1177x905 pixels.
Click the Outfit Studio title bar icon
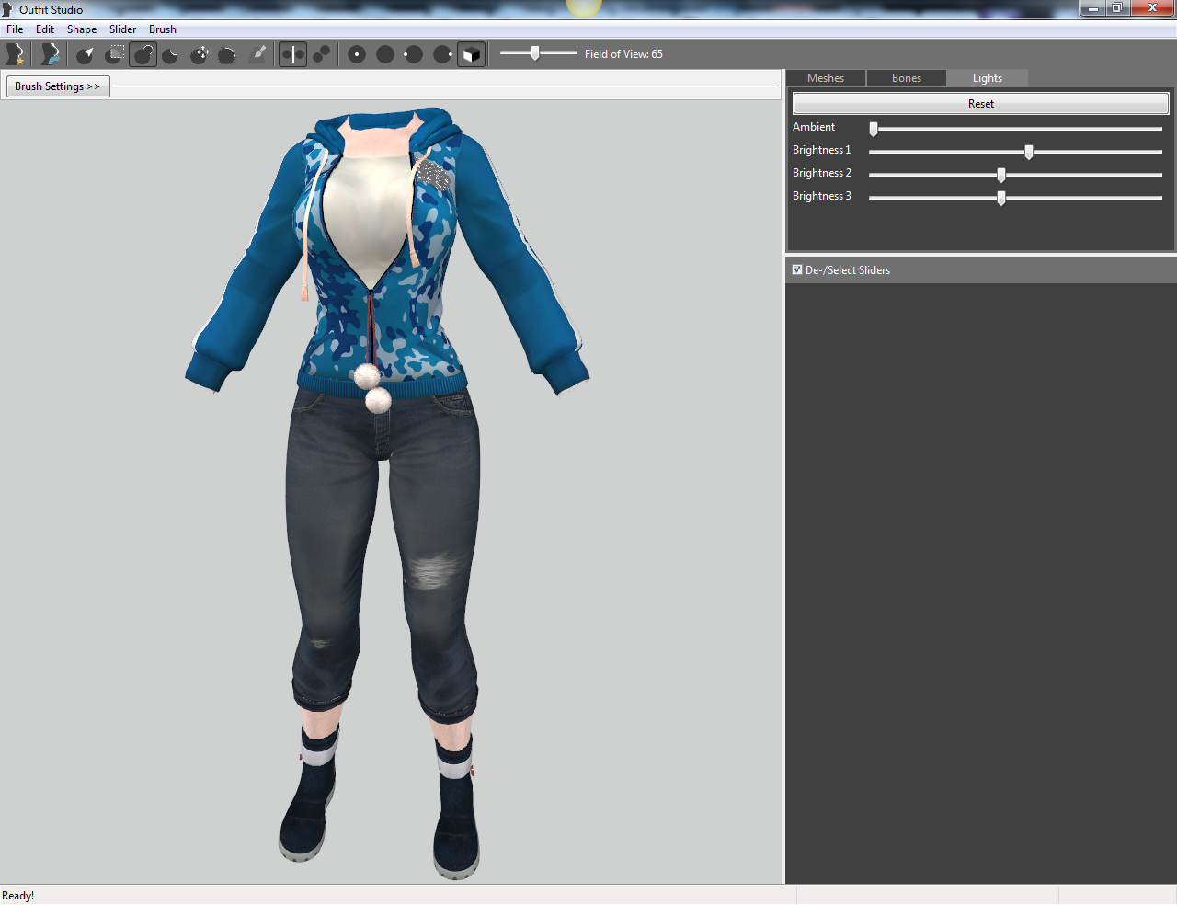(x=8, y=10)
